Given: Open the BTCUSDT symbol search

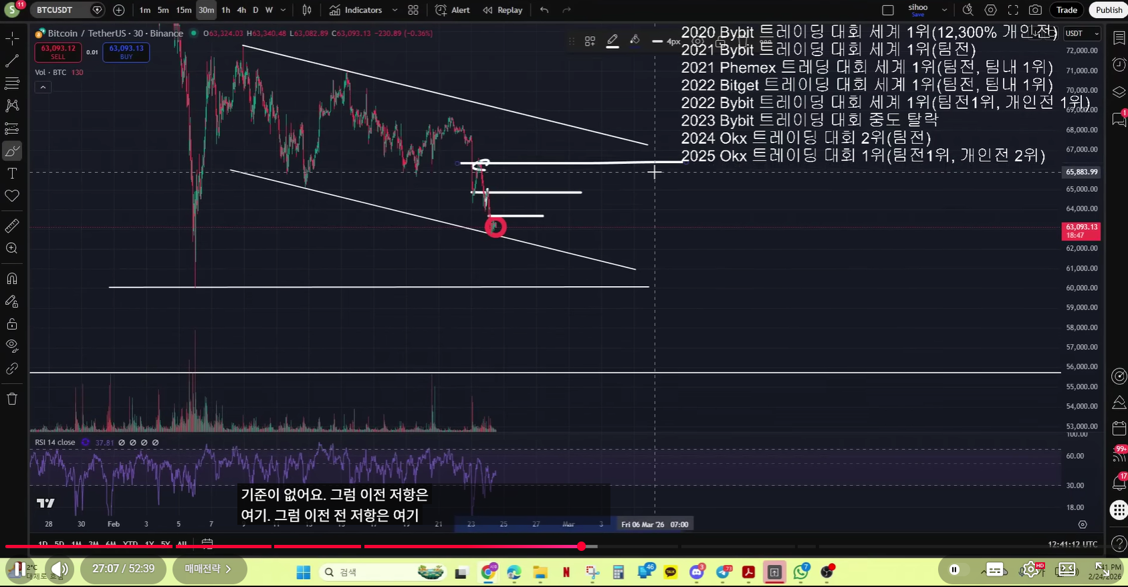Looking at the screenshot, I should [x=55, y=10].
